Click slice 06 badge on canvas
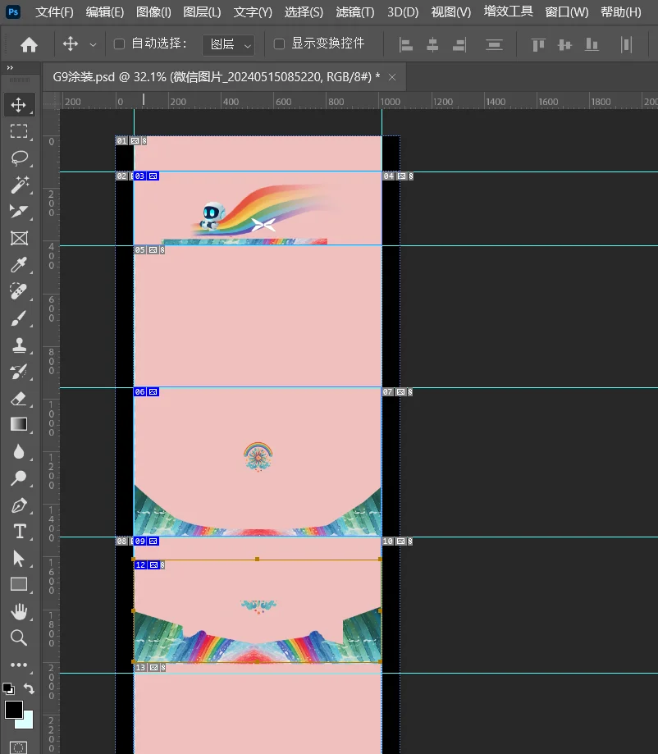658x754 pixels. tap(140, 392)
